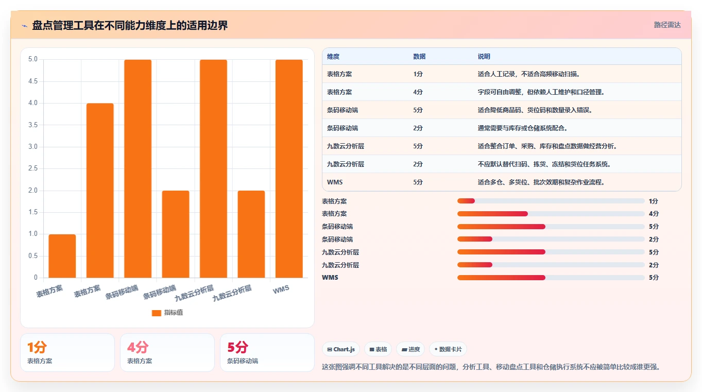Select the 表格 chip below the progress list
The width and height of the screenshot is (702, 392).
(x=378, y=349)
